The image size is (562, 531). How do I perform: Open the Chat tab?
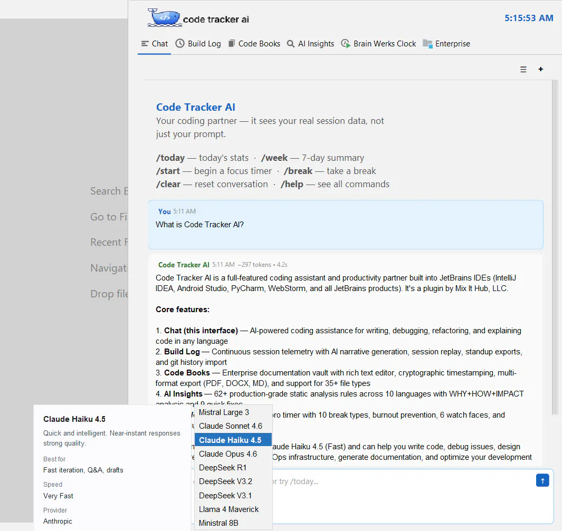pos(155,44)
